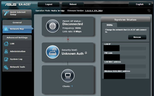Screen dimensions: 154x96
Task: Click the Link rate 0 Mbps text
Action: tap(72, 32)
